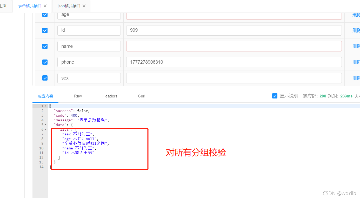Image resolution: width=360 pixels, height=198 pixels.
Task: Delete the phone parameter row
Action: pyautogui.click(x=356, y=62)
